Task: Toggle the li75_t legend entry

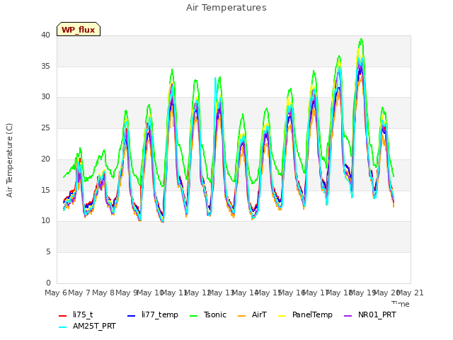Action: (76, 314)
